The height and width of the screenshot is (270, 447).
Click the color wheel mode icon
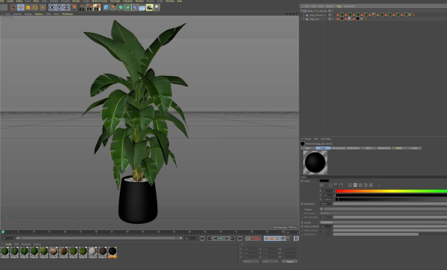click(x=331, y=185)
